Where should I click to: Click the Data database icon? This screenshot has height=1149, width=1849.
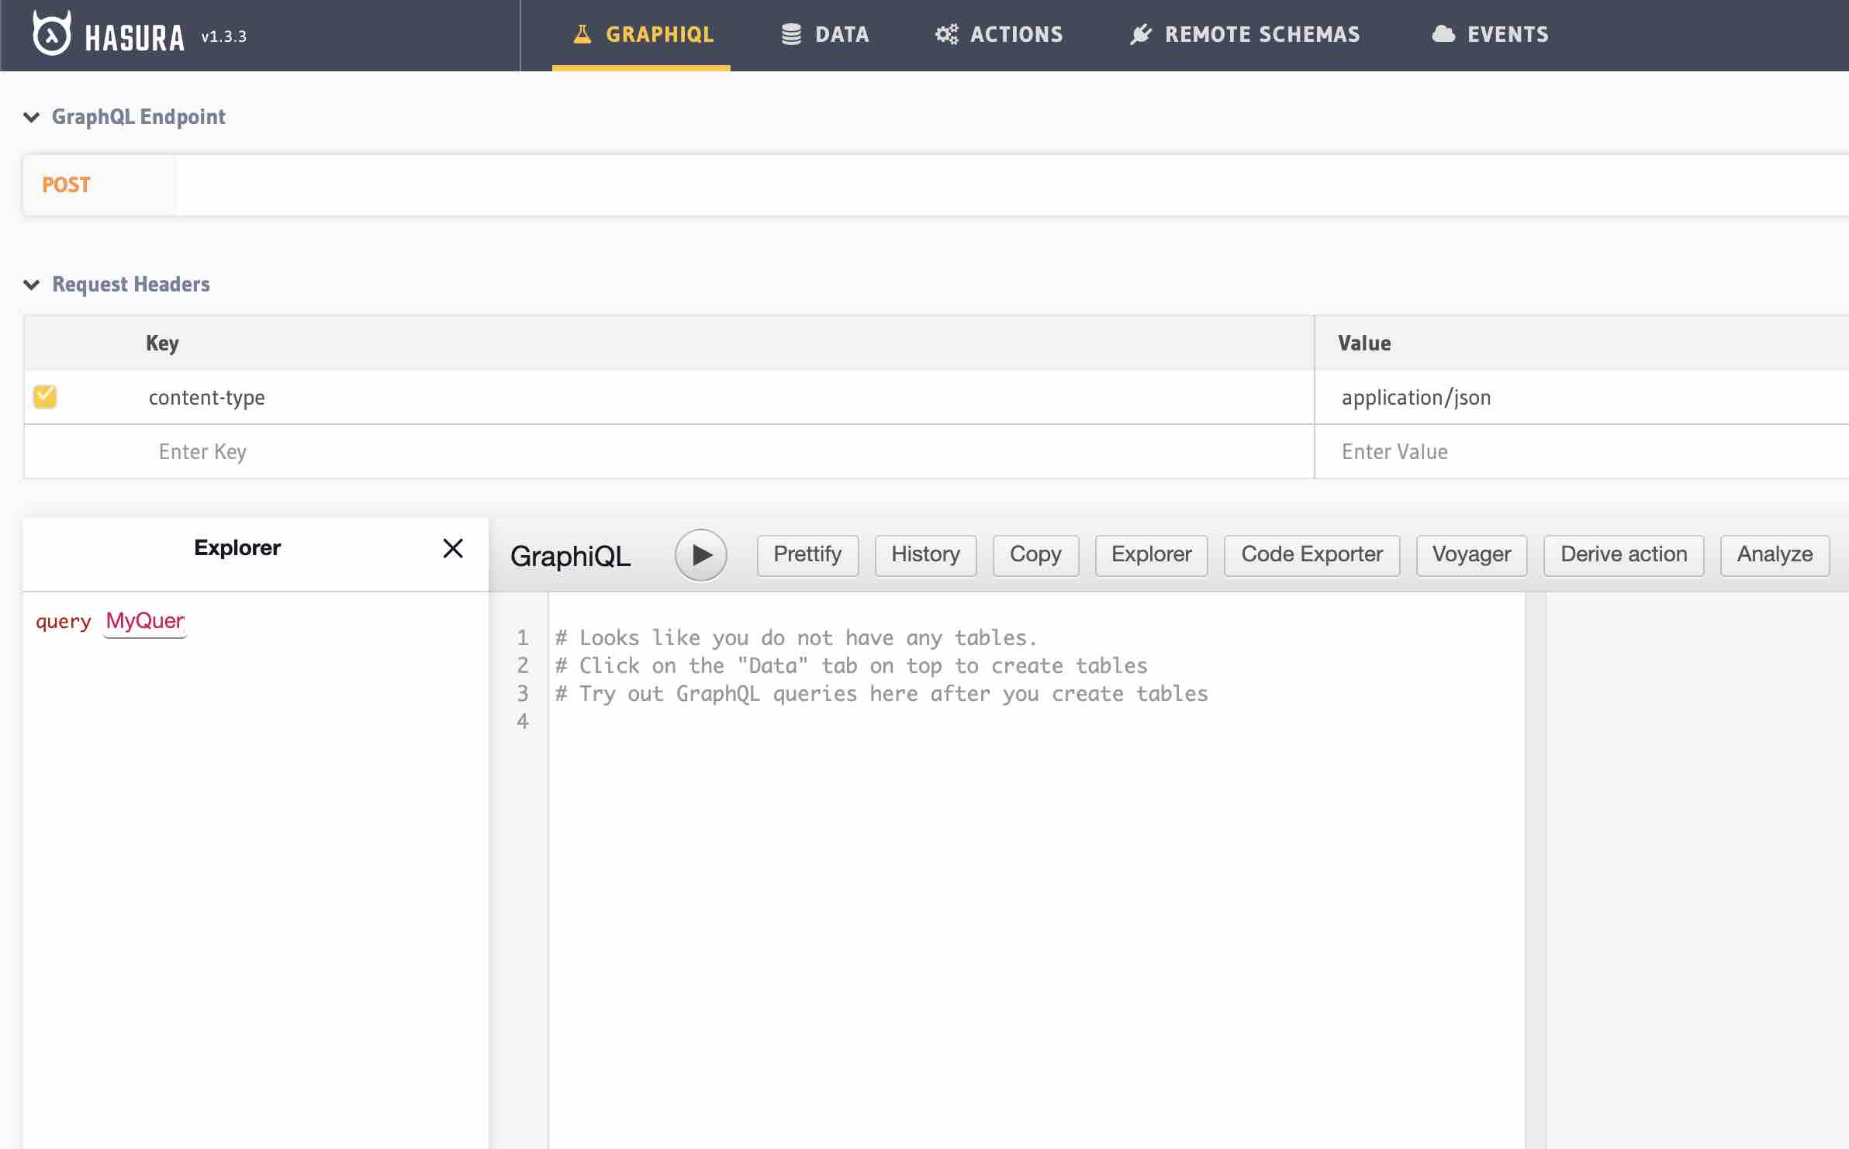pos(791,34)
